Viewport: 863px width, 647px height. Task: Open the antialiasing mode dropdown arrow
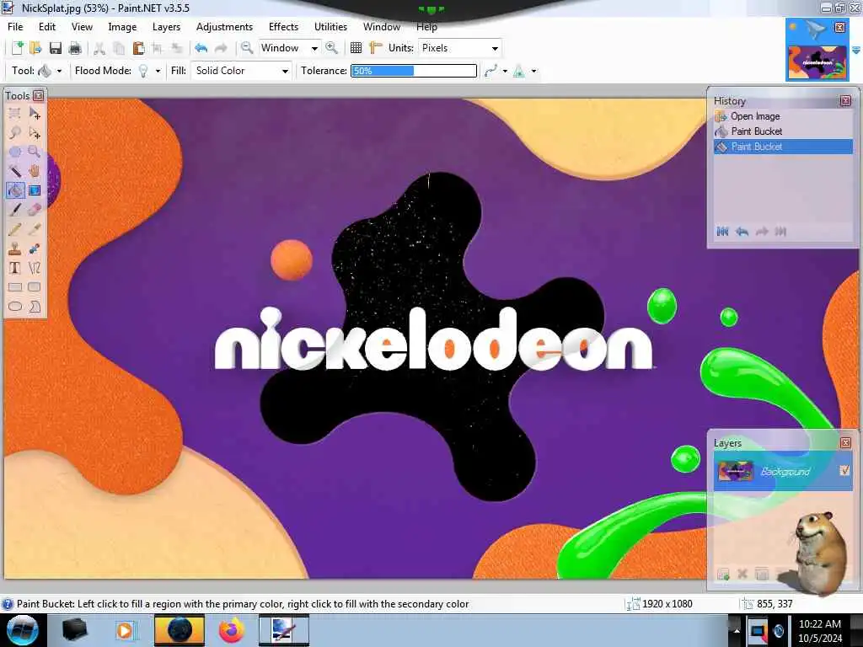point(506,71)
